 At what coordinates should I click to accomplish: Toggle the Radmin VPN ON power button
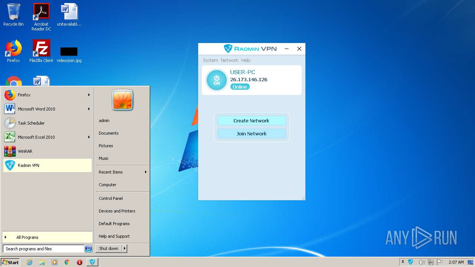[217, 80]
